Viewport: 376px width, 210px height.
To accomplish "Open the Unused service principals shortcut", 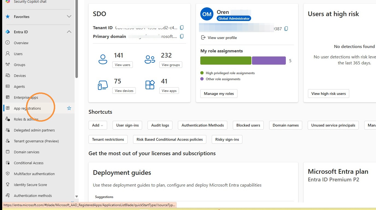I will 333,125.
